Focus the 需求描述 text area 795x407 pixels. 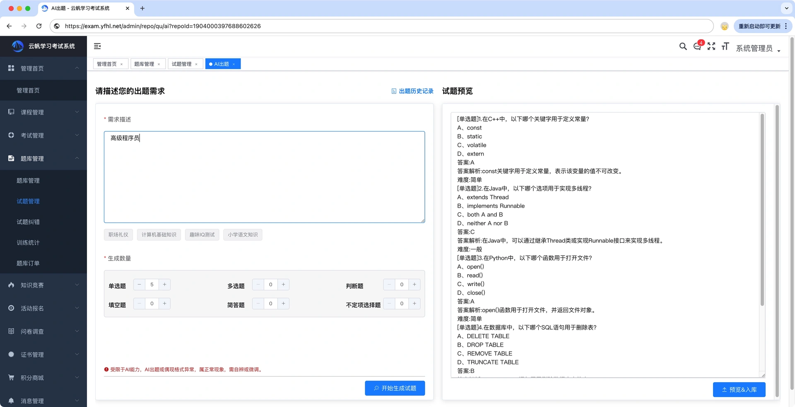[x=264, y=177]
